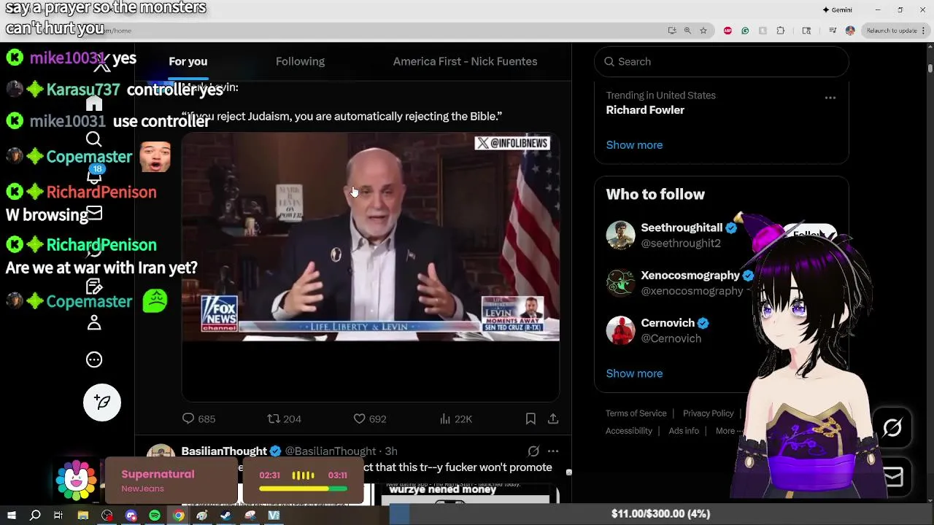Click the Gemini button in Chrome
934x525 pixels.
(837, 9)
